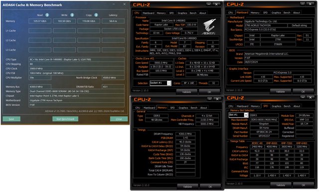Screen dimensions: 319x192
Task: Open the Socket #1 selection dropdown
Action: point(169,83)
